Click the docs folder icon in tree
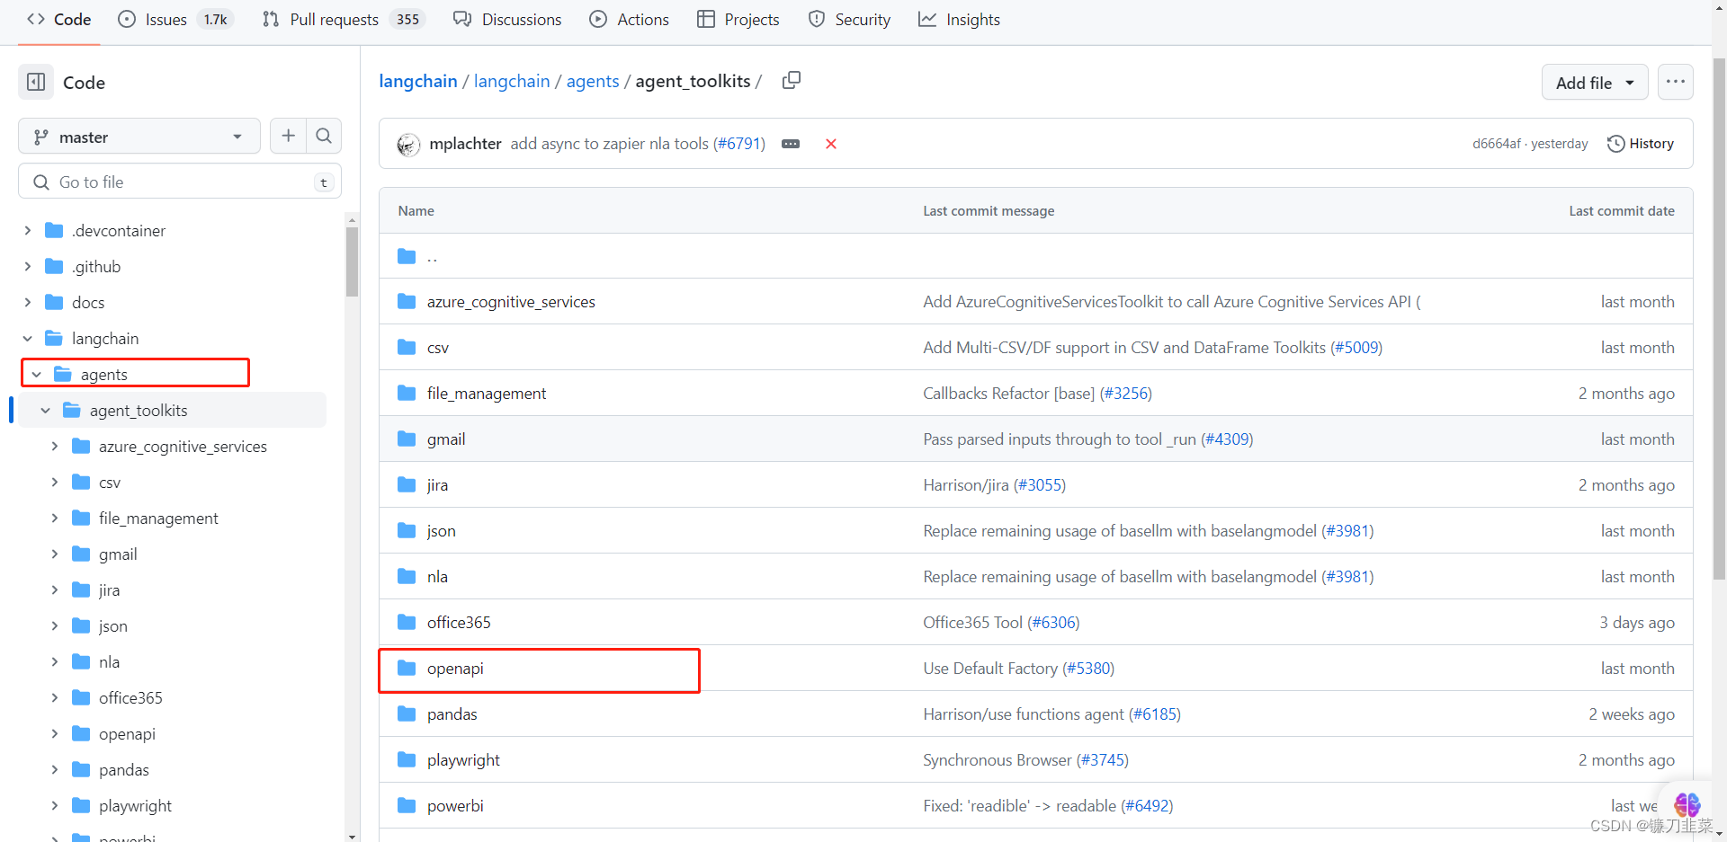The width and height of the screenshot is (1727, 842). point(54,302)
